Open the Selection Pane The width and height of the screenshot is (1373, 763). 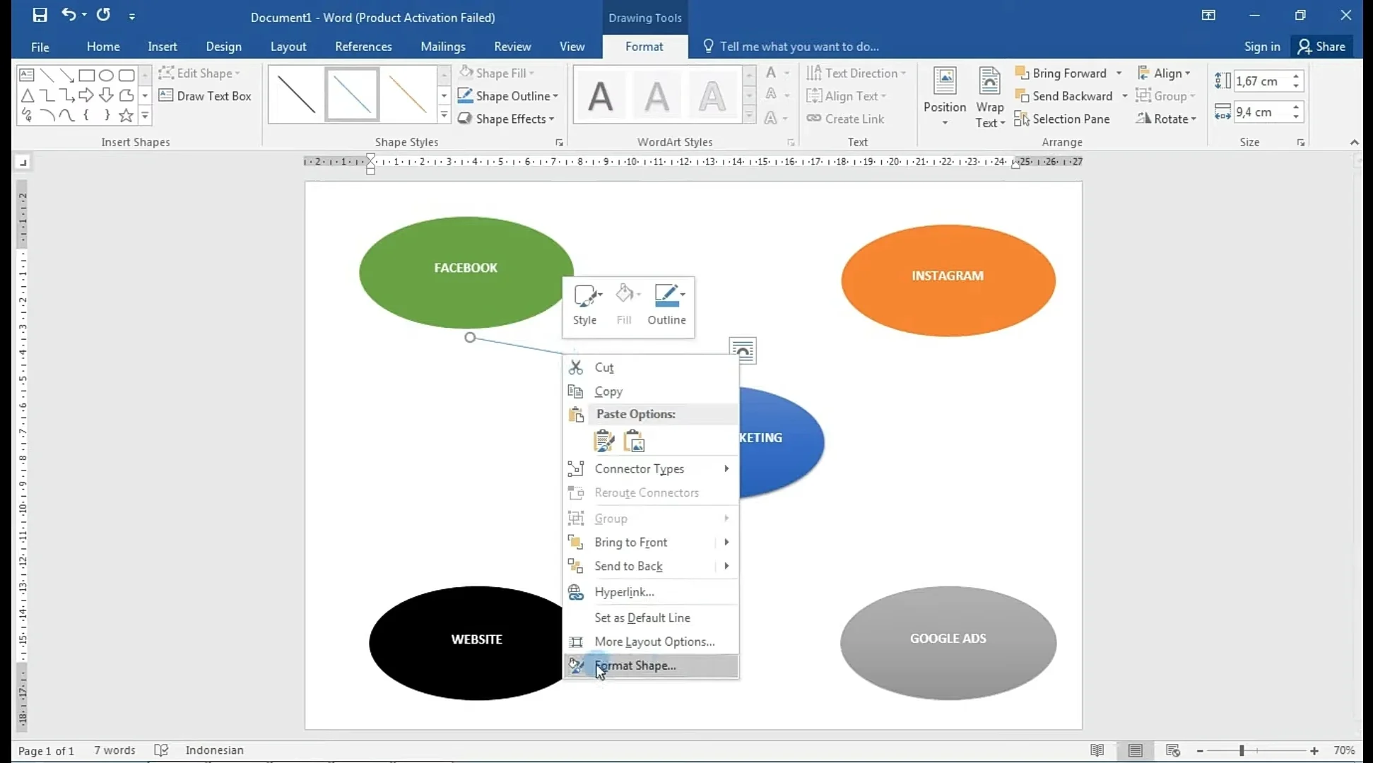coord(1062,119)
